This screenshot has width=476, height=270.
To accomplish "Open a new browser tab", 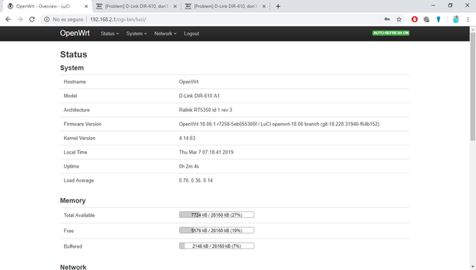I will click(278, 7).
